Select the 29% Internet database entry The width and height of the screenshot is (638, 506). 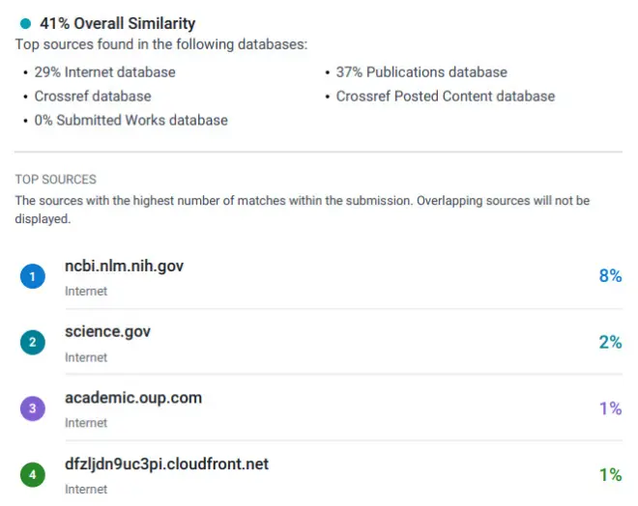[x=104, y=71]
